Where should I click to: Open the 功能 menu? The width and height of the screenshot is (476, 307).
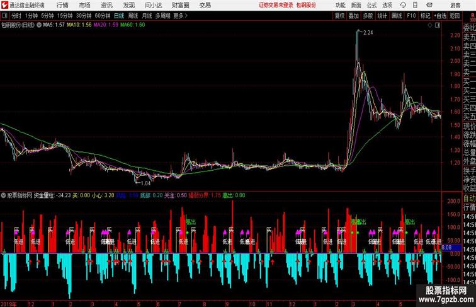[340, 5]
